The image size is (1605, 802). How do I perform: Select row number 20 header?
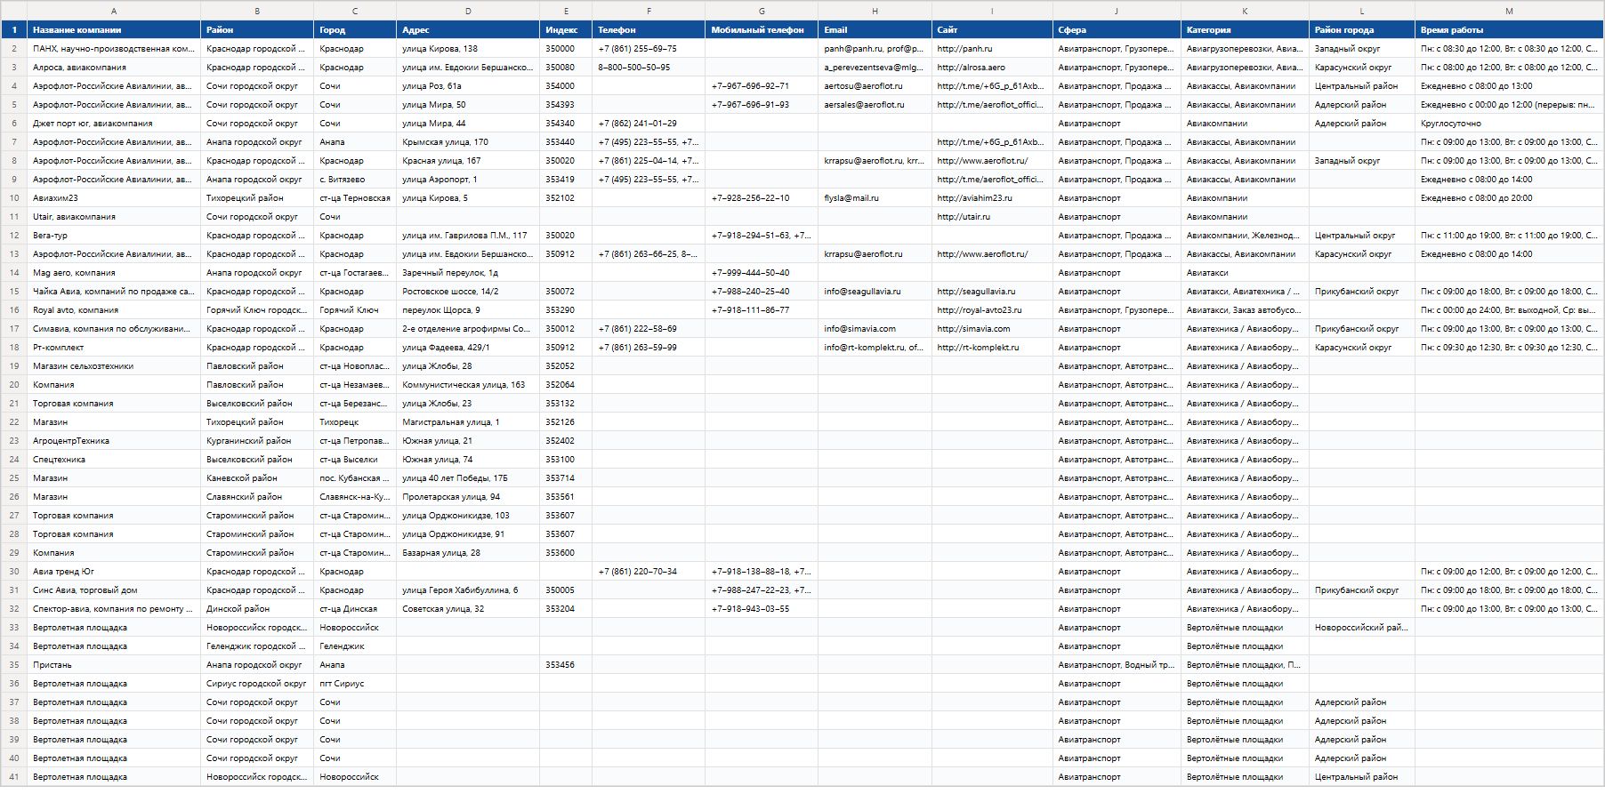(13, 385)
